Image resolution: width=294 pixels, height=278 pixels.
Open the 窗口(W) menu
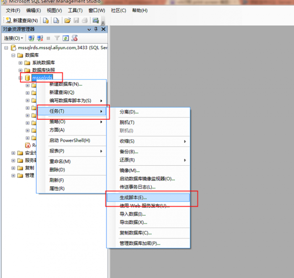point(97,11)
